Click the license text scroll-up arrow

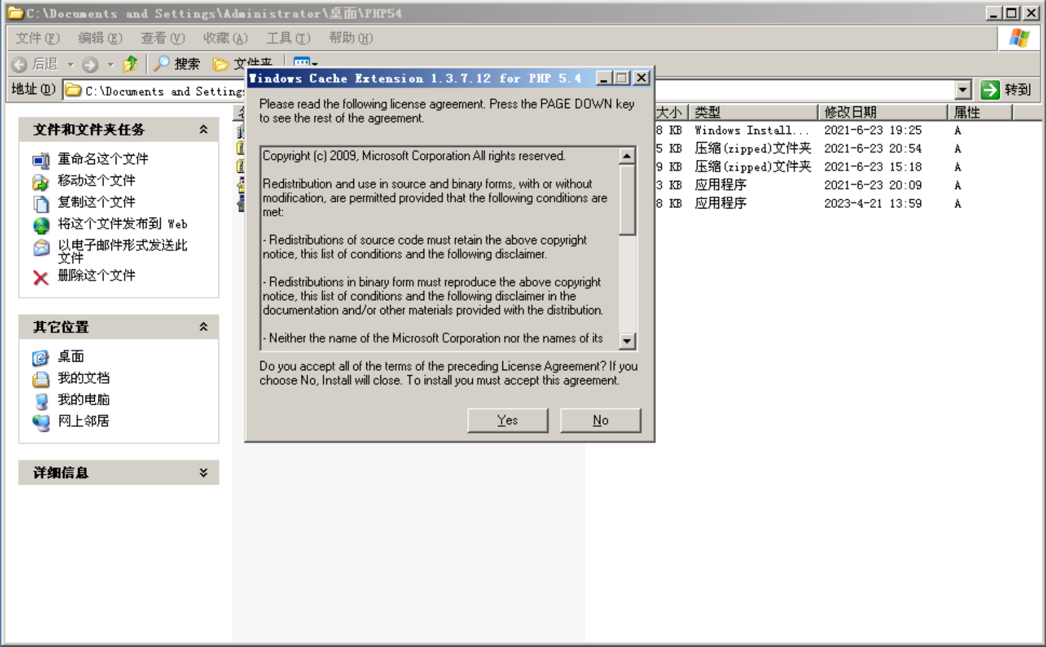(627, 156)
